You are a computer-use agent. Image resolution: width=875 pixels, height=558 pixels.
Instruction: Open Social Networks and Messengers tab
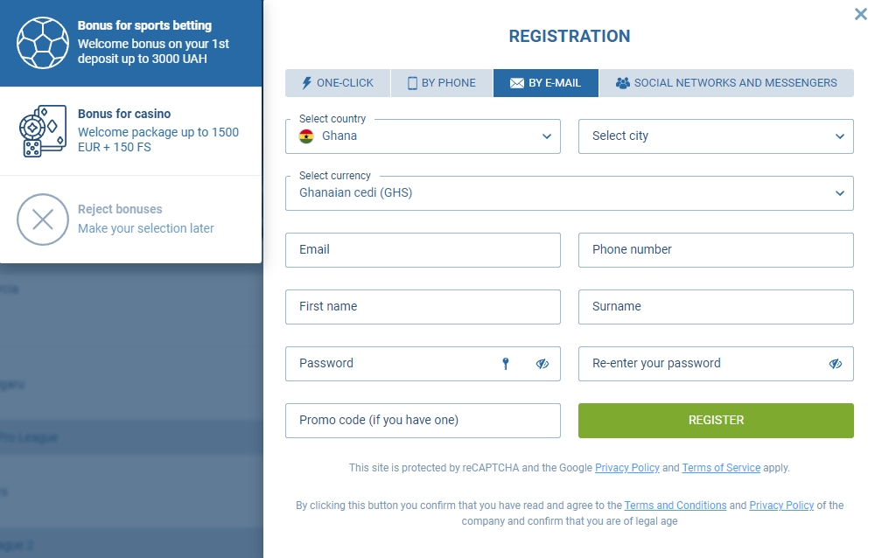[726, 83]
